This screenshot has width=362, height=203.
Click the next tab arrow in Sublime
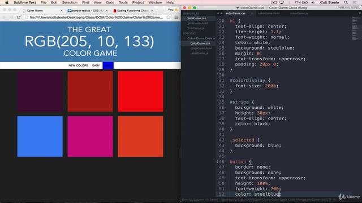(221, 14)
